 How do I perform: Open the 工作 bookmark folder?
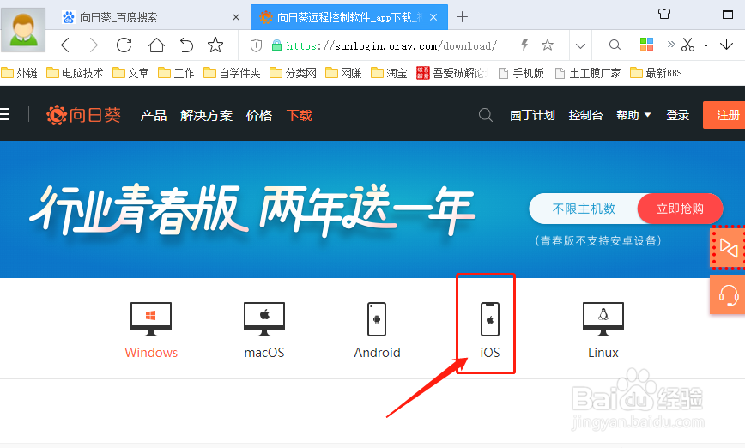[x=176, y=73]
